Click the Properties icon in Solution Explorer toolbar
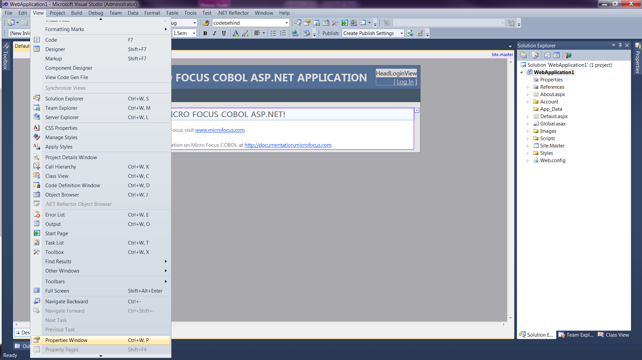This screenshot has width=642, height=360. (523, 55)
